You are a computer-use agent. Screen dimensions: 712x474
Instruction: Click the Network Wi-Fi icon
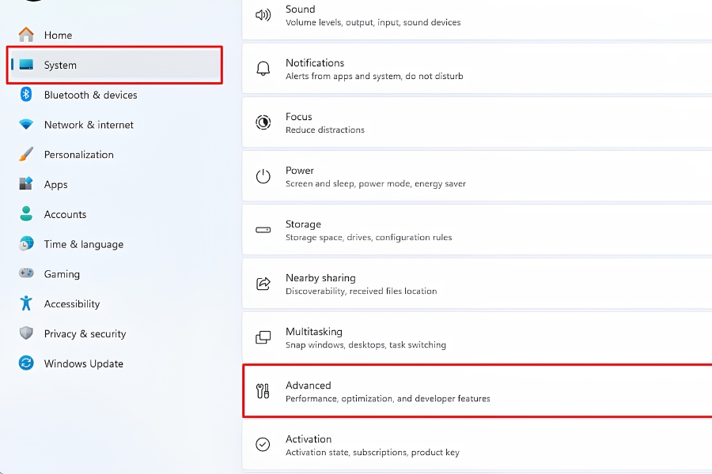26,124
